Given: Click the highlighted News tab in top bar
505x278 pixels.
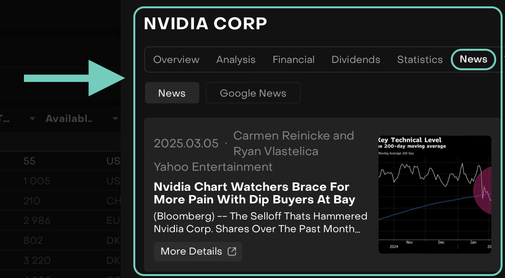Looking at the screenshot, I should [473, 60].
